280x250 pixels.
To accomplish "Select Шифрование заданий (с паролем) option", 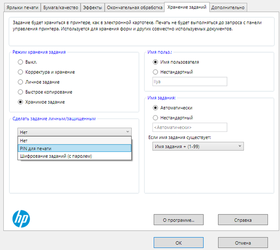I will click(x=74, y=156).
